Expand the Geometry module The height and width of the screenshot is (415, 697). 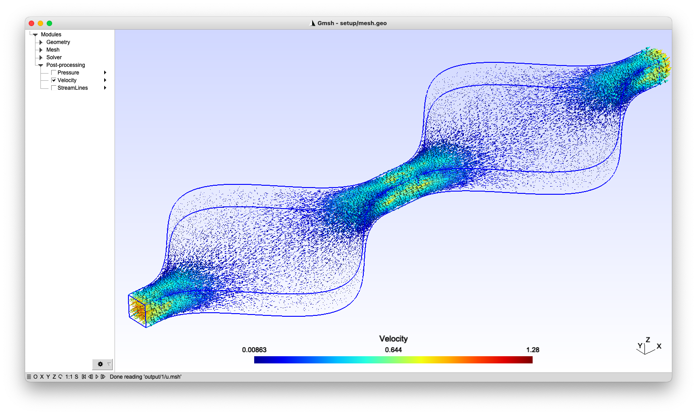pos(41,42)
